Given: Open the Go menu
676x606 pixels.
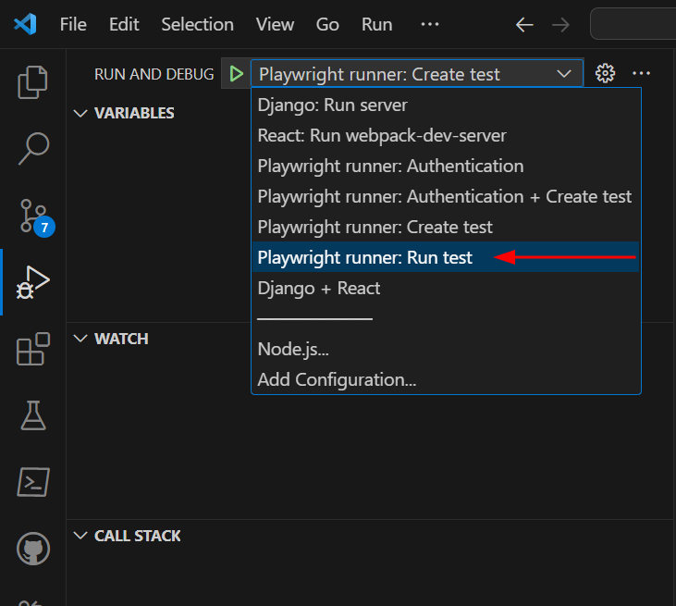Looking at the screenshot, I should click(327, 25).
